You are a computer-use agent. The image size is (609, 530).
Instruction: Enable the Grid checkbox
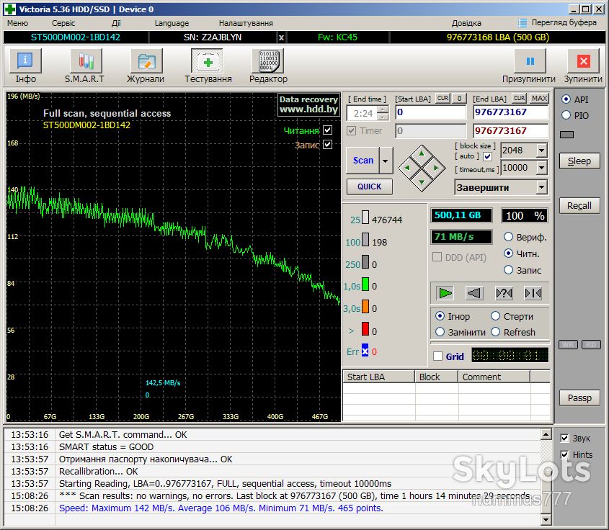point(437,356)
